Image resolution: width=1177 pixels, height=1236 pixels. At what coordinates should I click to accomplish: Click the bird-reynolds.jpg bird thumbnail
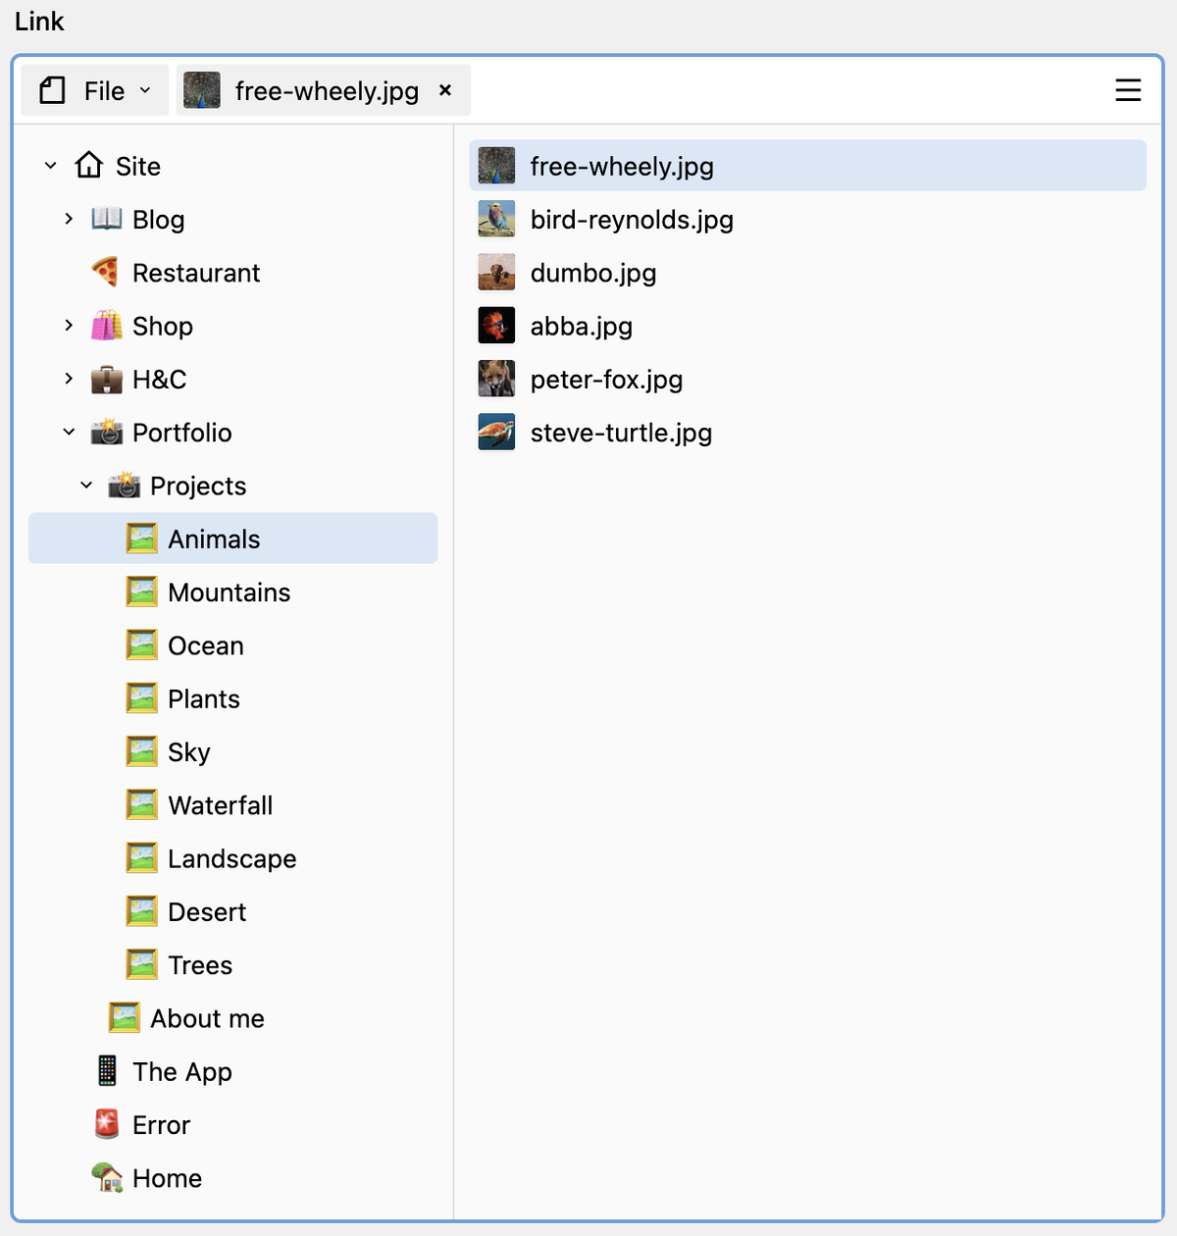[x=496, y=219]
